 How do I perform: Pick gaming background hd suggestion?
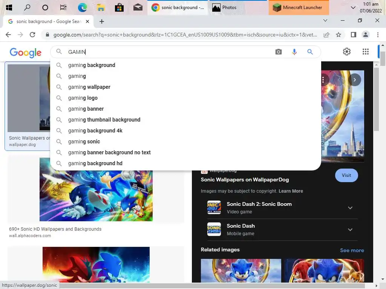click(x=185, y=163)
